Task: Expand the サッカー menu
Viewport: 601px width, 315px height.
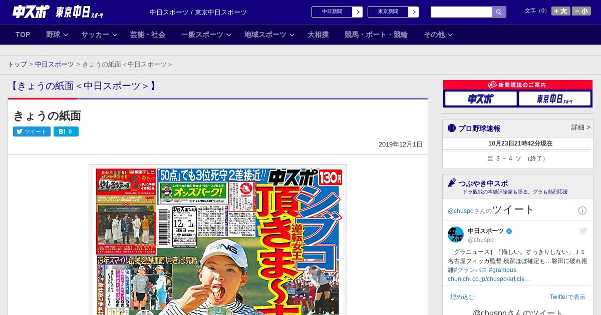Action: pos(99,34)
